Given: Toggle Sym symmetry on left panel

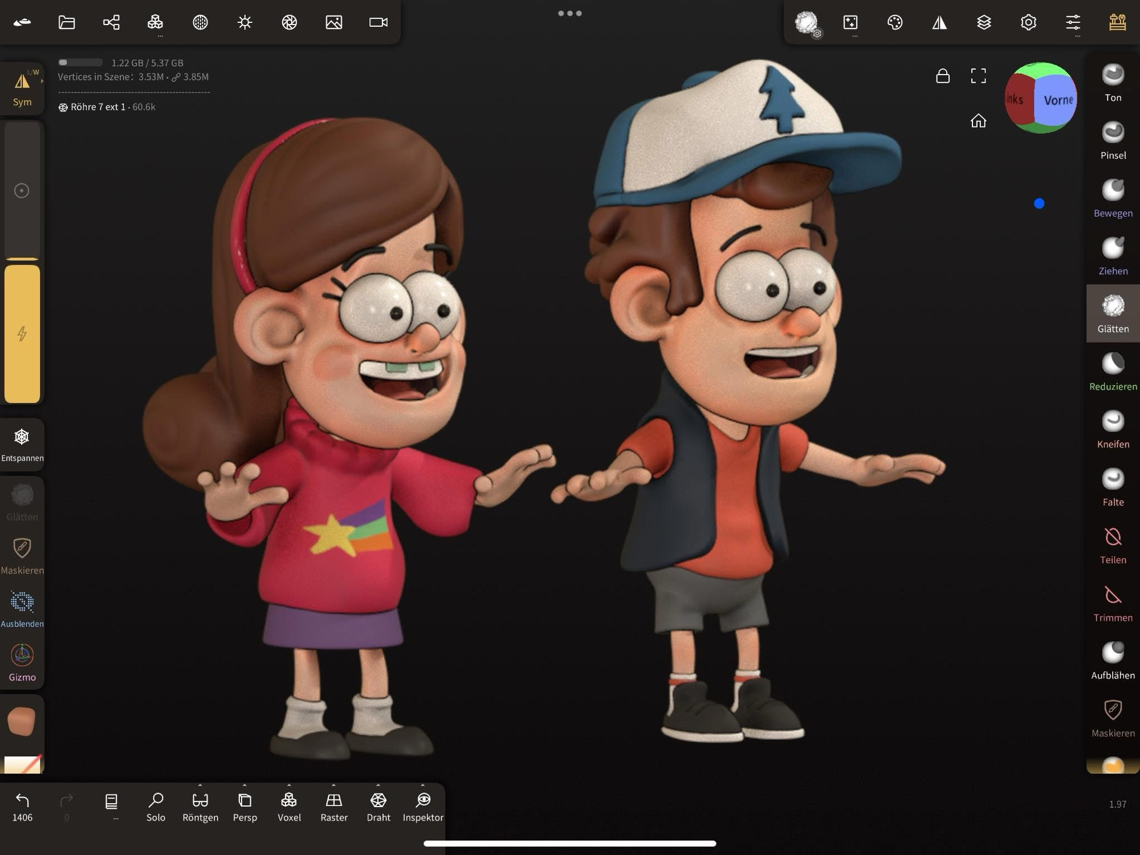Looking at the screenshot, I should (22, 88).
